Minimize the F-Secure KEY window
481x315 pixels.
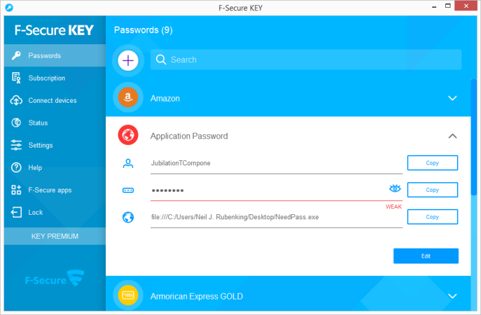pos(434,7)
